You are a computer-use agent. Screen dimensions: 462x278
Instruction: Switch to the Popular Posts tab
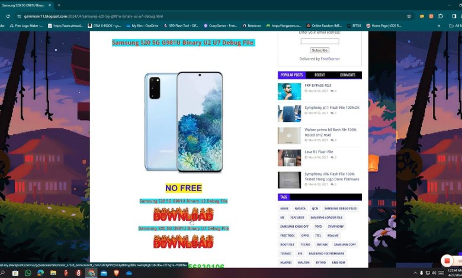tap(291, 75)
